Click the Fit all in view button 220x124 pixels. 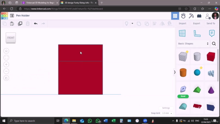pos(6,58)
